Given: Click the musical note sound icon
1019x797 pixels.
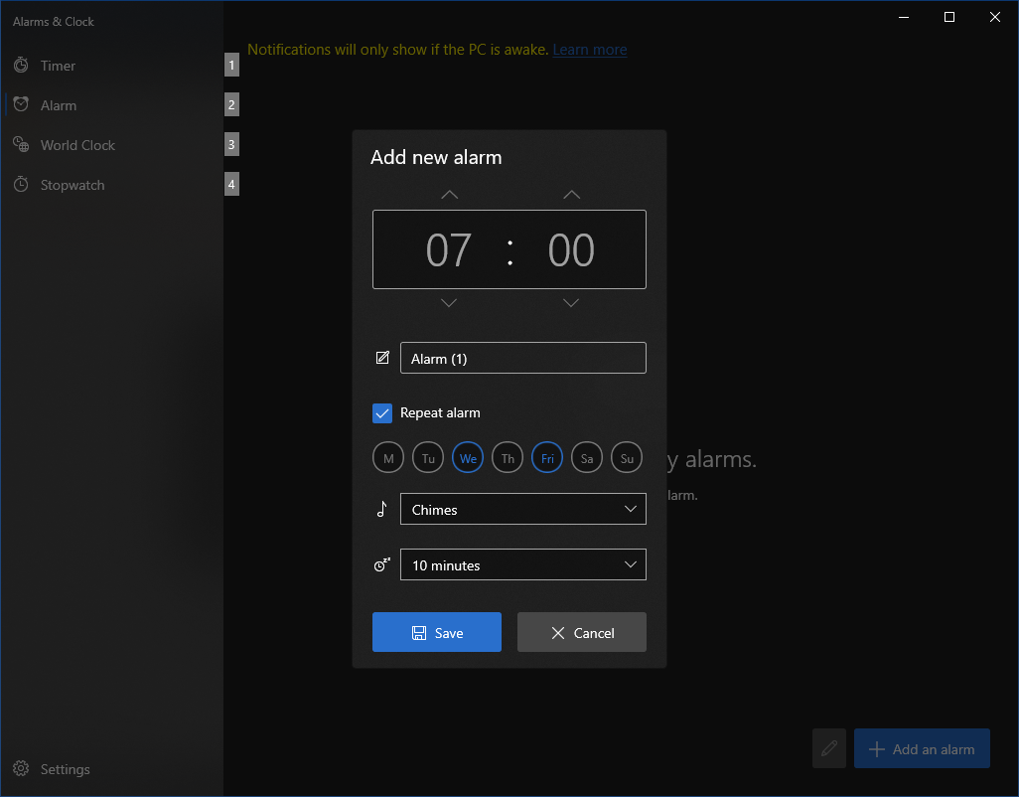Looking at the screenshot, I should [381, 509].
